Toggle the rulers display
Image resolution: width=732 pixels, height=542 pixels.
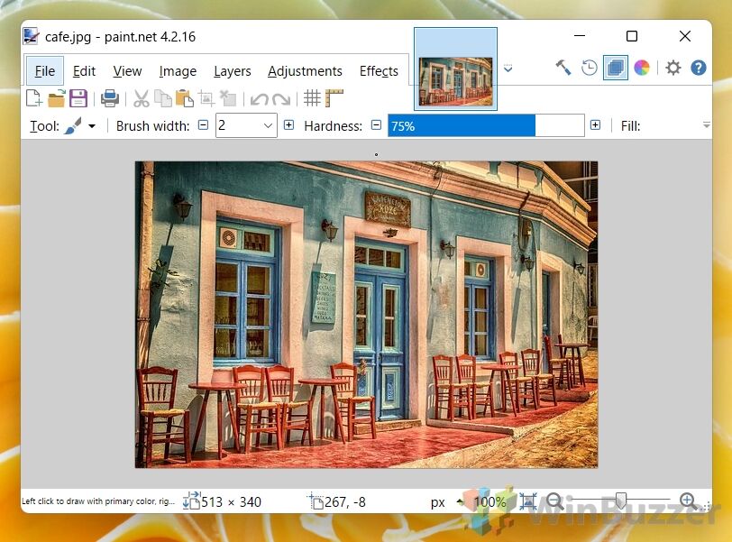tap(334, 98)
